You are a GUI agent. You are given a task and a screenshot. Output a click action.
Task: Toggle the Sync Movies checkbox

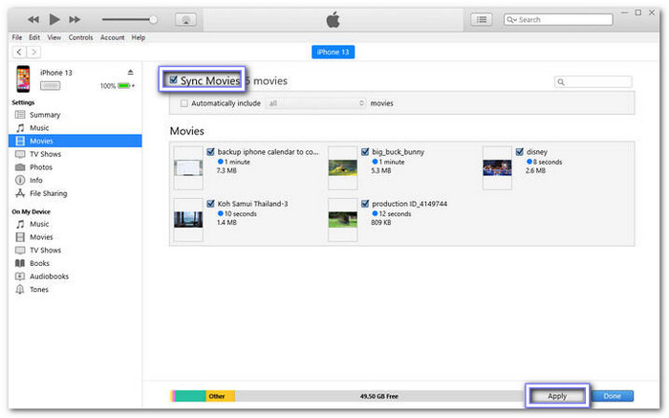(173, 81)
